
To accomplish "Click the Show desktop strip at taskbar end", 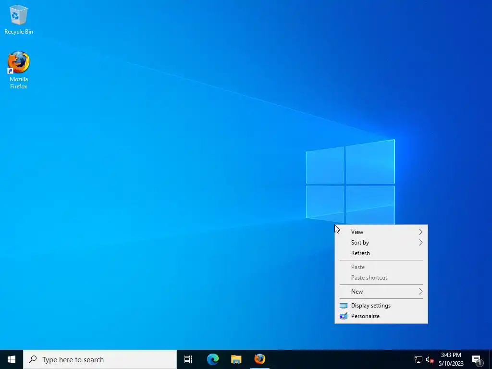I will (x=491, y=359).
